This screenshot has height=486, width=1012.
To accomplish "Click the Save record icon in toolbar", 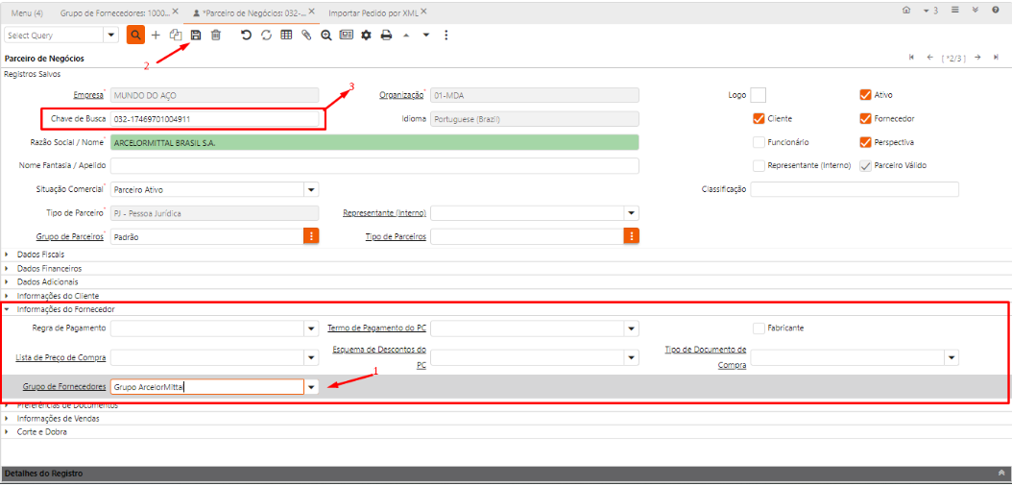I will coord(196,35).
